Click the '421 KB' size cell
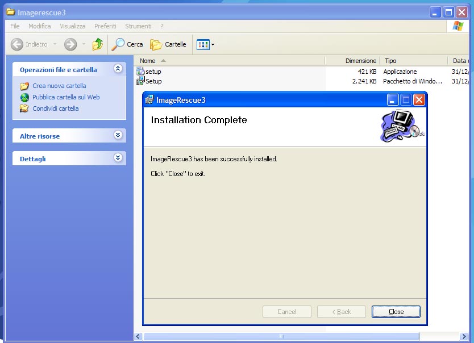The image size is (474, 343). [x=367, y=72]
